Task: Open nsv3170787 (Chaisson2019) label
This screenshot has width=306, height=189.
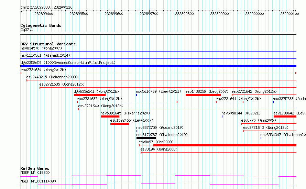Action: (162, 135)
